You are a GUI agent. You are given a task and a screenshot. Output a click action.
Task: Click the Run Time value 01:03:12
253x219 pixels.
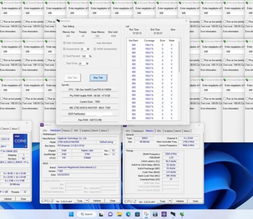pyautogui.click(x=137, y=33)
